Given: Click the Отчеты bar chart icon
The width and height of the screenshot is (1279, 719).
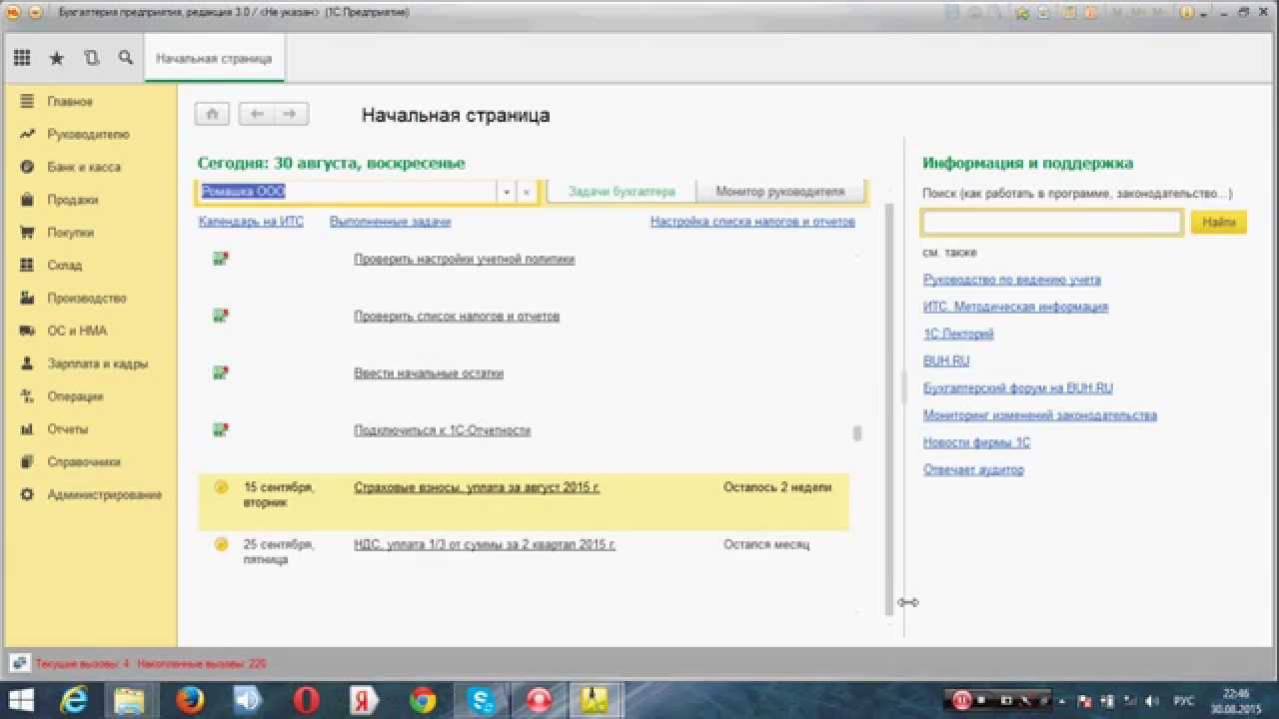Looking at the screenshot, I should click(27, 429).
